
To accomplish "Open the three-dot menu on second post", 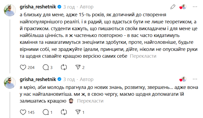I will [195, 79].
